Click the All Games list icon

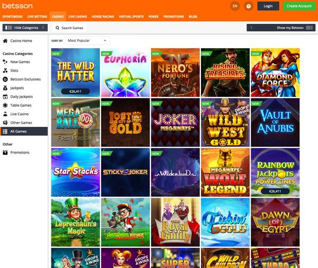pyautogui.click(x=5, y=131)
